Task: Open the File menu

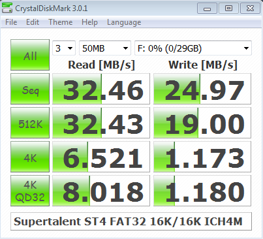Action: [x=11, y=22]
